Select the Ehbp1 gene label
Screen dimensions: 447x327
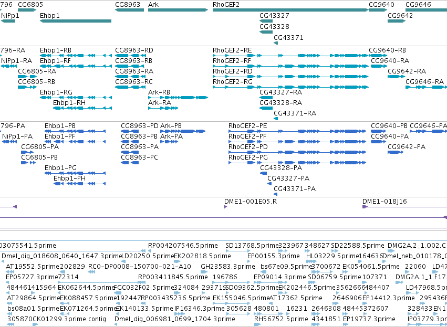click(x=50, y=15)
